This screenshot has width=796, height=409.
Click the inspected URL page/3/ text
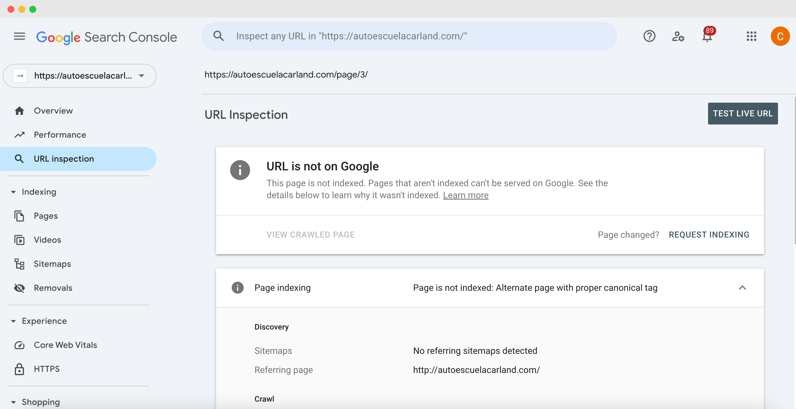[x=286, y=75]
